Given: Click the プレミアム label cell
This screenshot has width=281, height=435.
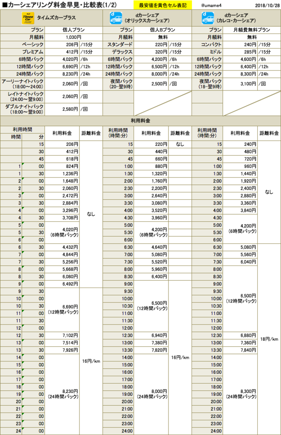Looking at the screenshot, I should (x=22, y=52).
